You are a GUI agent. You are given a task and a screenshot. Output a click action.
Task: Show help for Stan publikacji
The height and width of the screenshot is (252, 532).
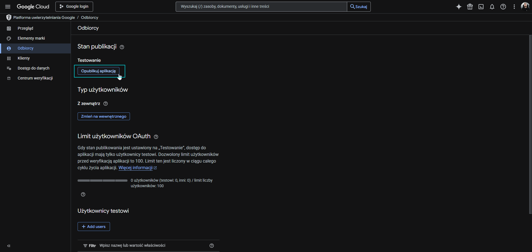[x=122, y=47]
